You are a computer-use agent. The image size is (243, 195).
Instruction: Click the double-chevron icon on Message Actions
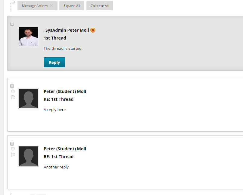[51, 6]
